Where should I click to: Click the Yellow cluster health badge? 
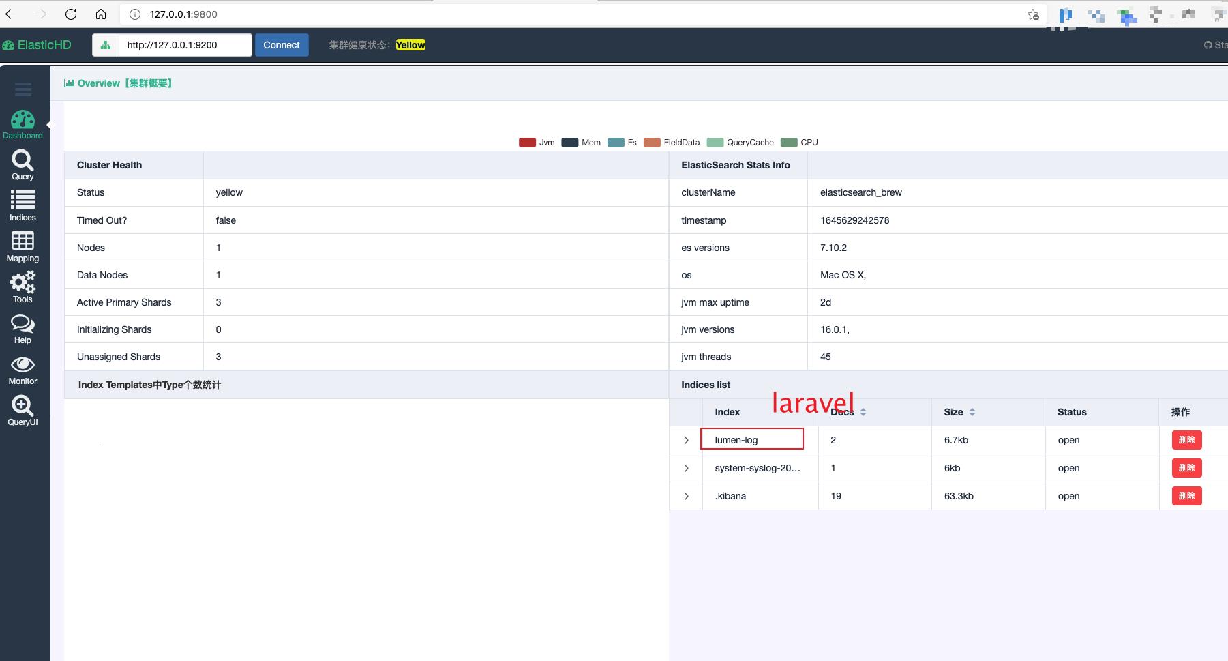[410, 45]
